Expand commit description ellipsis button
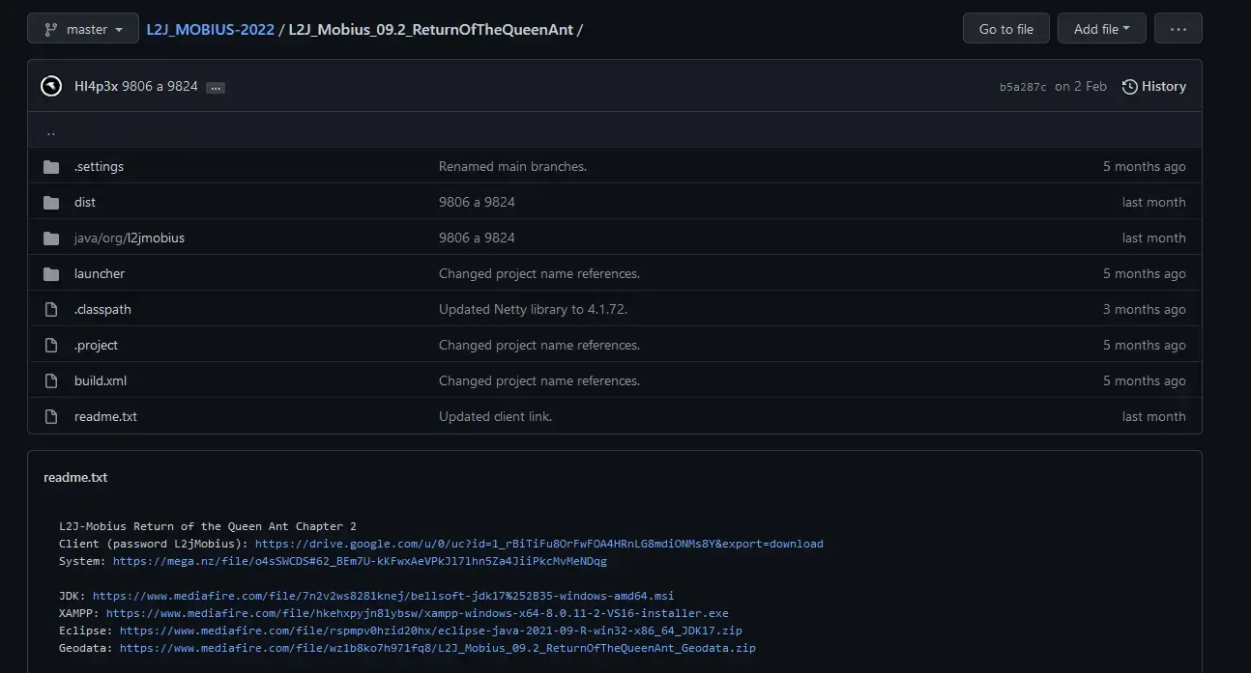Image resolution: width=1251 pixels, height=673 pixels. [216, 87]
